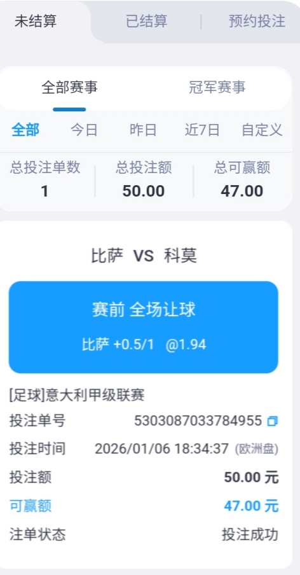Image resolution: width=300 pixels, height=575 pixels.
Task: Tap the 总可赢额 47.00 summary
Action: [242, 179]
